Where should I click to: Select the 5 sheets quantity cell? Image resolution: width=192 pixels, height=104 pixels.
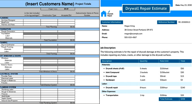(x=143, y=69)
